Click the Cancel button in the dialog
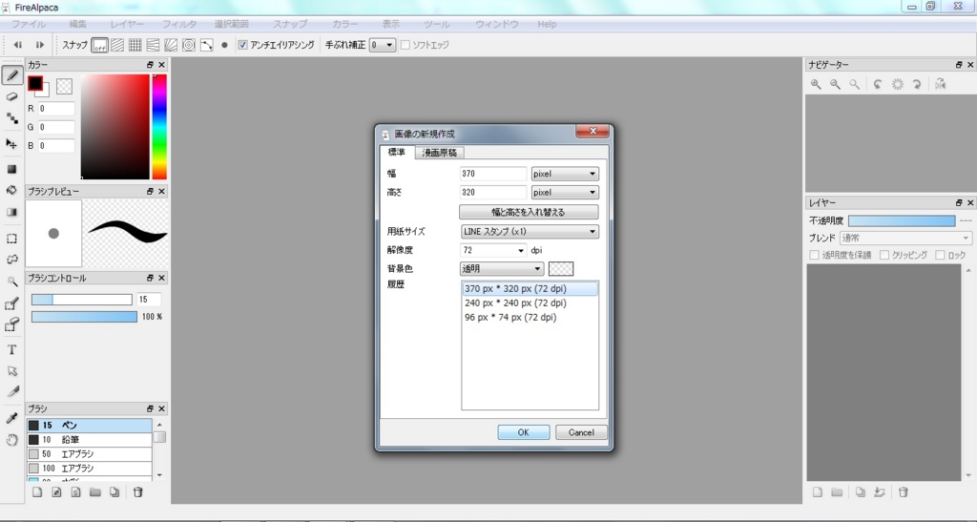This screenshot has width=977, height=522. click(581, 432)
